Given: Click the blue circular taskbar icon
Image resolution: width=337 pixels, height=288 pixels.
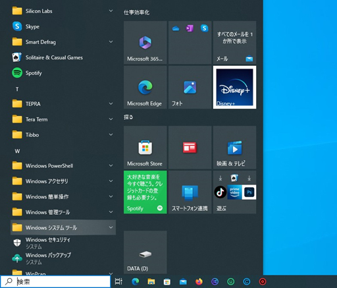Looking at the screenshot, I should coord(247,281).
